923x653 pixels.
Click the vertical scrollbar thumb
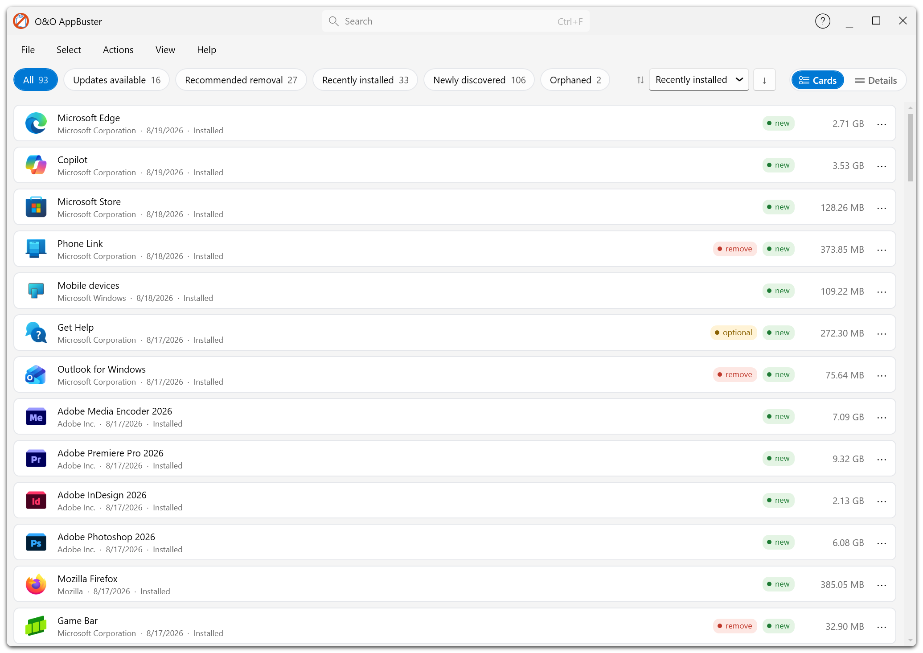(x=911, y=148)
